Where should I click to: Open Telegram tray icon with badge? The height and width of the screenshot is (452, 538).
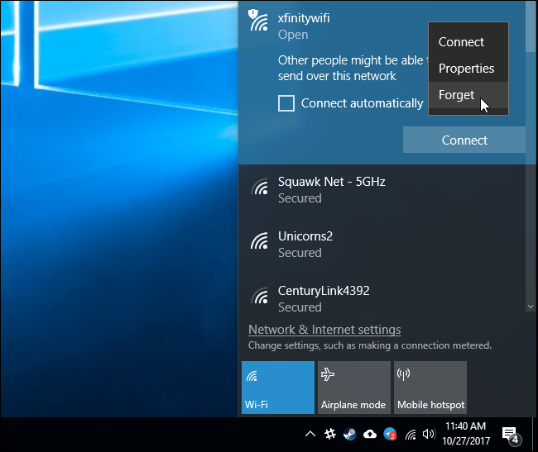pos(390,434)
